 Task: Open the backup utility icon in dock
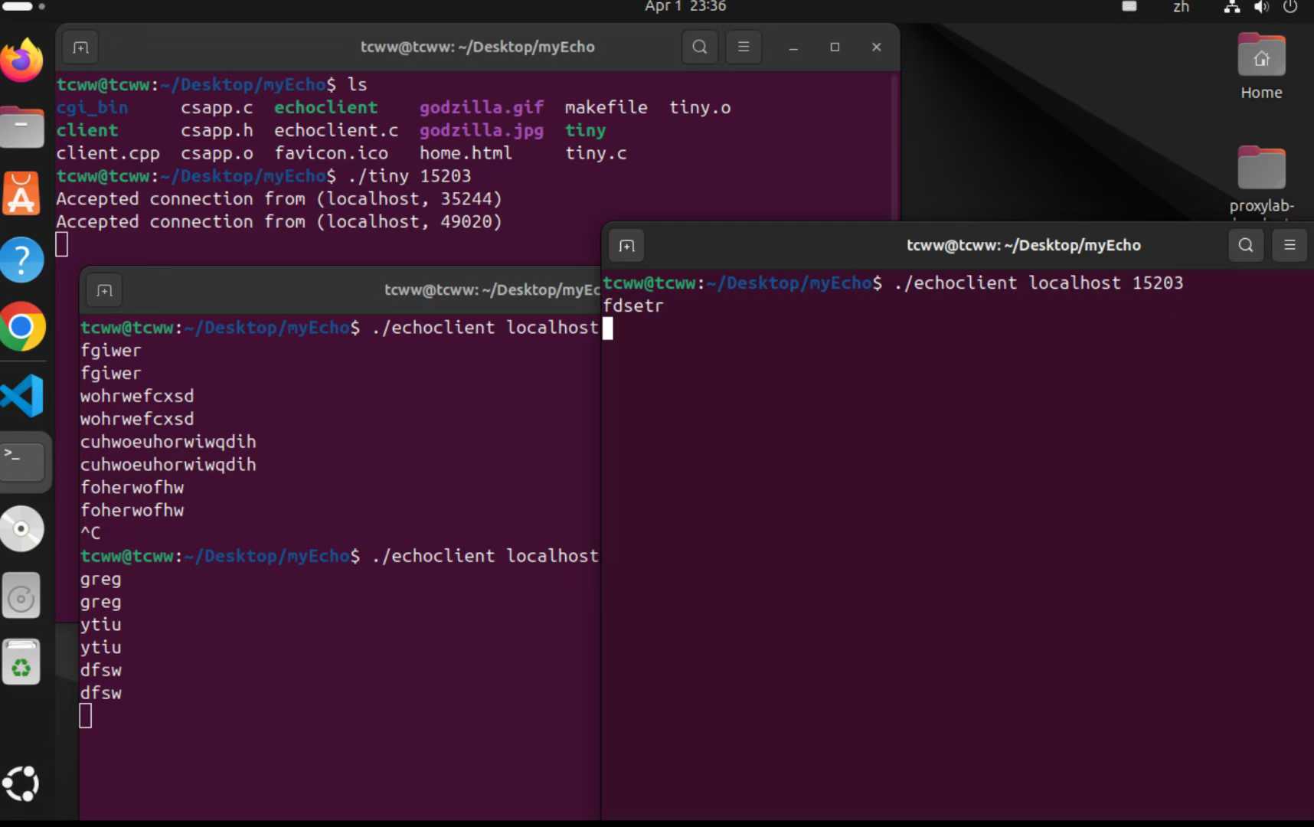tap(21, 596)
